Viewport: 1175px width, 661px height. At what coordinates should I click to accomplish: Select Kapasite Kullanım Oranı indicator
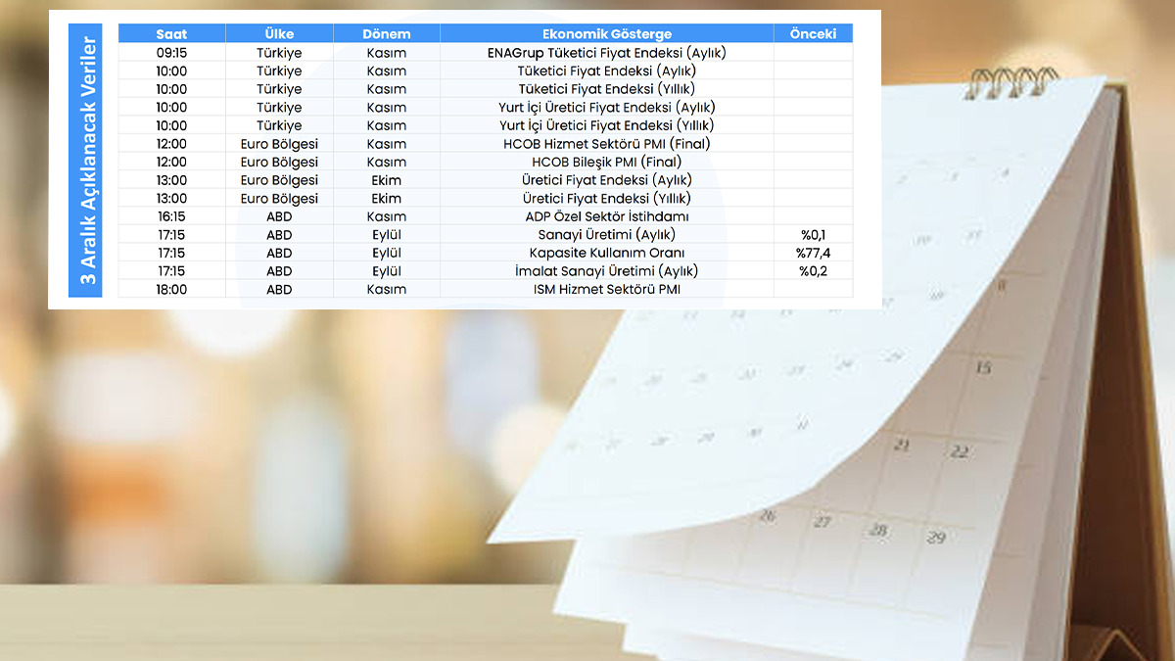[x=606, y=253]
